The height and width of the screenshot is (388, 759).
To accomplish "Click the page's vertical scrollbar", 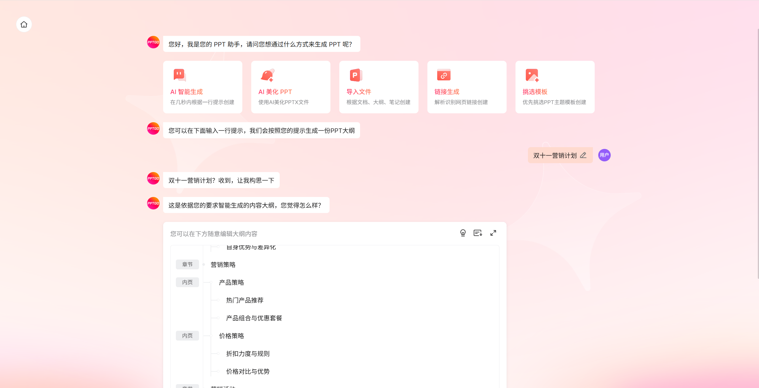I will pyautogui.click(x=758, y=154).
